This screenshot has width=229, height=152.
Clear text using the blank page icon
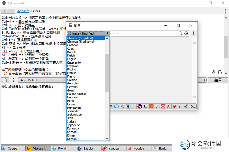5,80
